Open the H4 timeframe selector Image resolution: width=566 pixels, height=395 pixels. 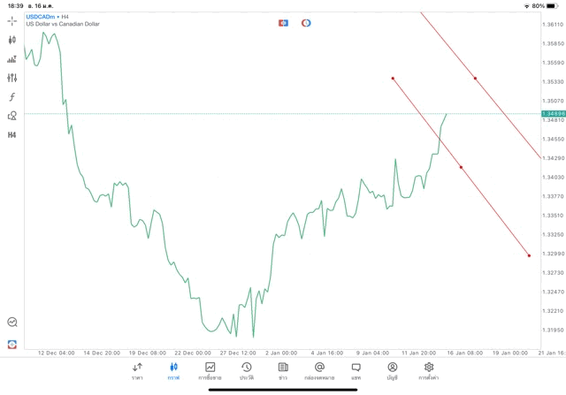pyautogui.click(x=12, y=134)
